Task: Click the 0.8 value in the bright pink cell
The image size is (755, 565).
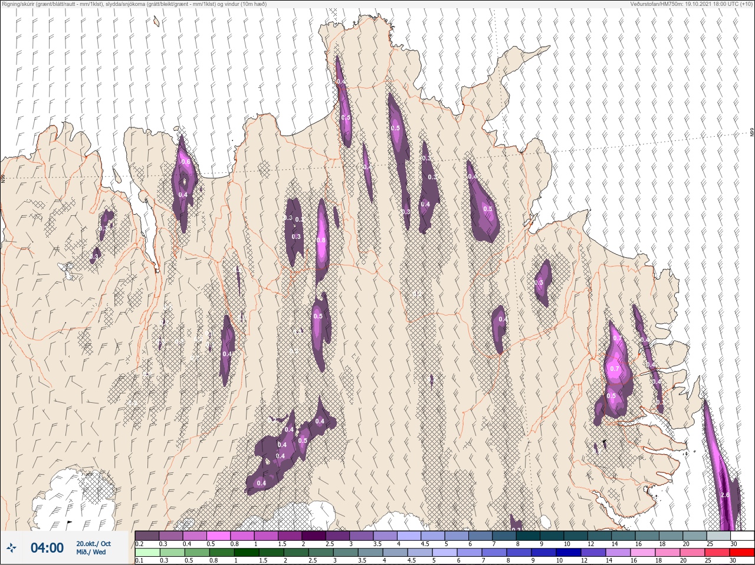Action: click(321, 240)
